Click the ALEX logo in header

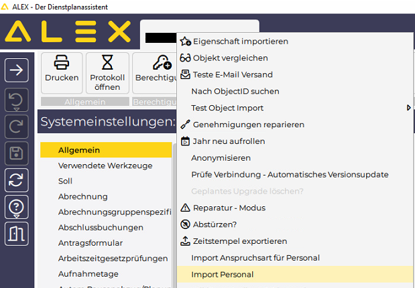[x=68, y=31]
